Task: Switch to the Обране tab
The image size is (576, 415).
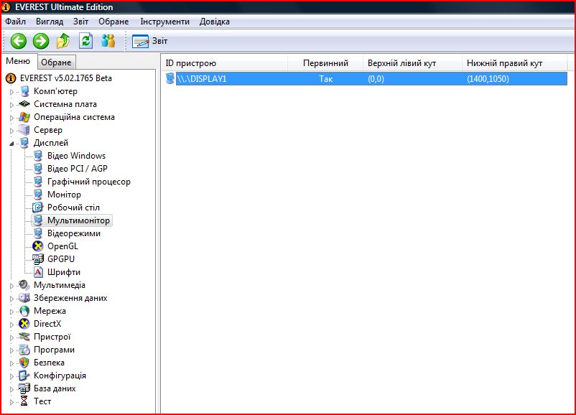Action: pyautogui.click(x=56, y=62)
